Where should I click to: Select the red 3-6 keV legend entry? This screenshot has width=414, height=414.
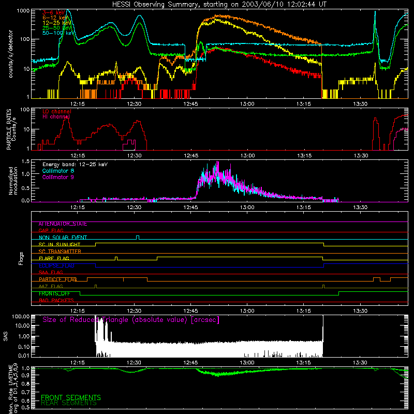pos(54,12)
